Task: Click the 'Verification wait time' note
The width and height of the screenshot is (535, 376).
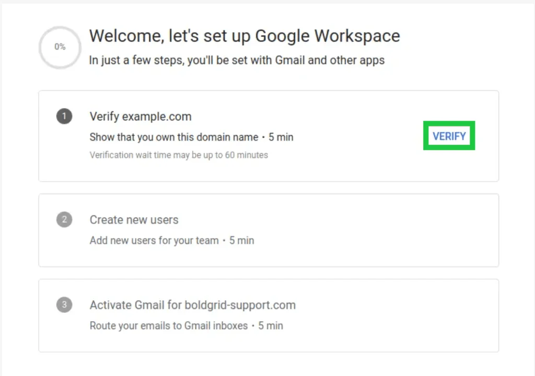Action: click(x=179, y=155)
